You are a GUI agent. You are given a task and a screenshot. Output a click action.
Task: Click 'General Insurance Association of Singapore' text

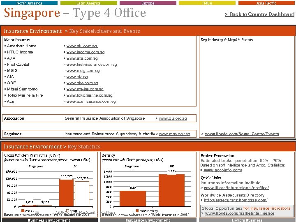(105, 118)
